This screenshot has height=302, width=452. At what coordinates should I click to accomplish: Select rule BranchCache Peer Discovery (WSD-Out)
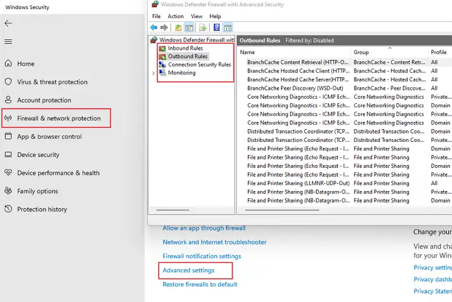coord(295,88)
